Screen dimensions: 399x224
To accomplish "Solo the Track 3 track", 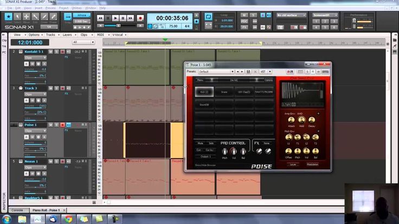I will pyautogui.click(x=56, y=88).
